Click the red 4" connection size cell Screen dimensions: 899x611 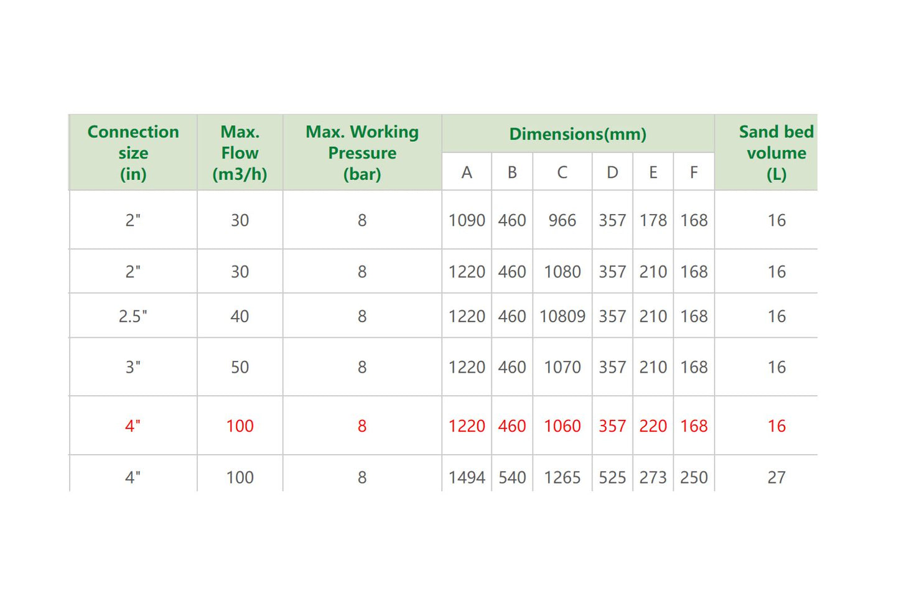pyautogui.click(x=133, y=426)
